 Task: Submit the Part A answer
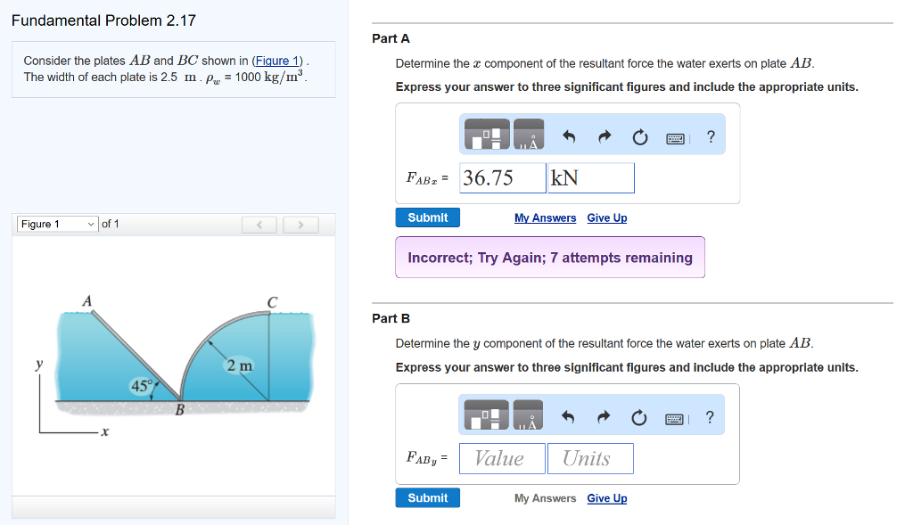(427, 217)
